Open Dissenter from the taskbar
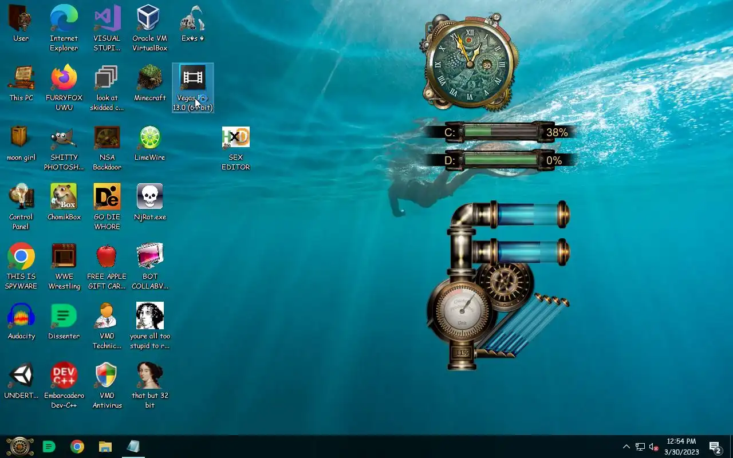Viewport: 733px width, 458px height. coord(49,447)
